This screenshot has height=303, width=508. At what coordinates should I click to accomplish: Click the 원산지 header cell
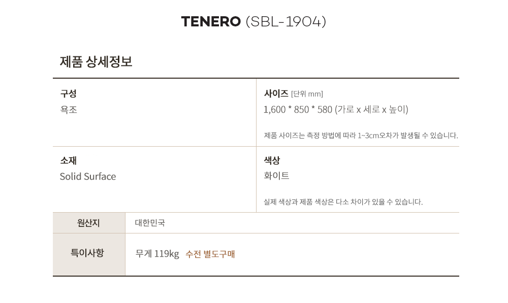point(88,223)
